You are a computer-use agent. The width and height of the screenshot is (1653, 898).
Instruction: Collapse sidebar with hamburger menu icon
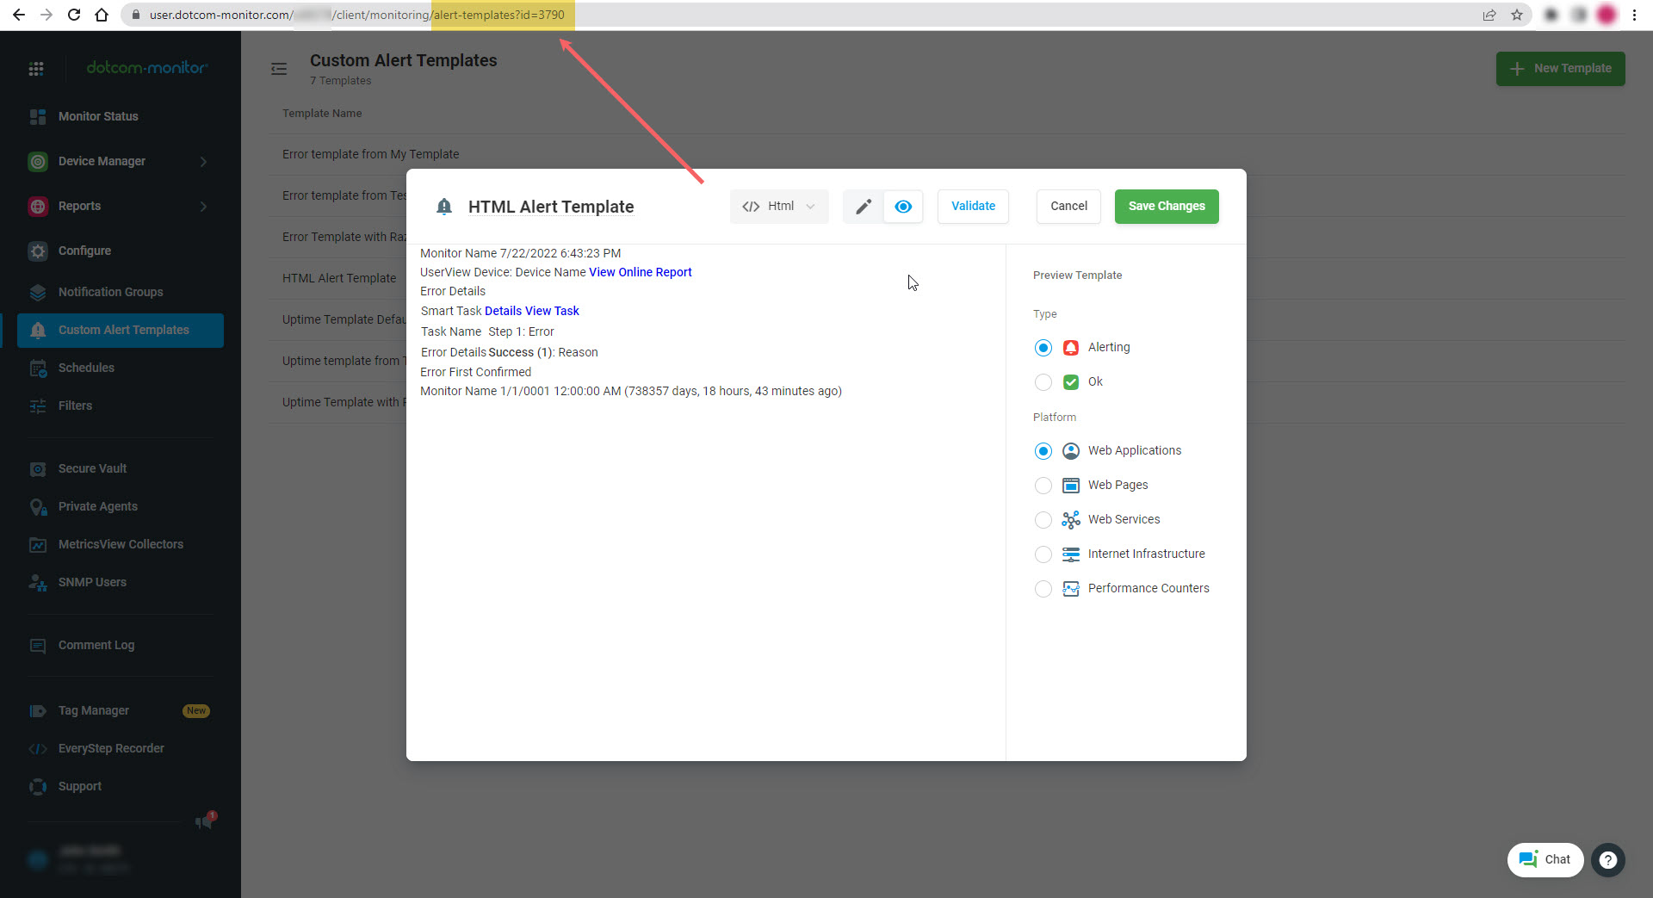[x=279, y=69]
